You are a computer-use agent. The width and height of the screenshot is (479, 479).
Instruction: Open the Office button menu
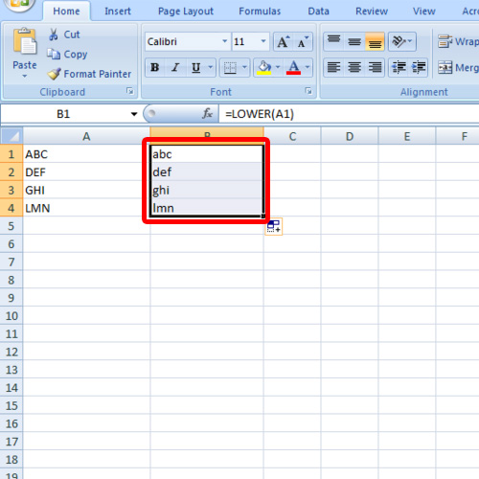click(18, 5)
